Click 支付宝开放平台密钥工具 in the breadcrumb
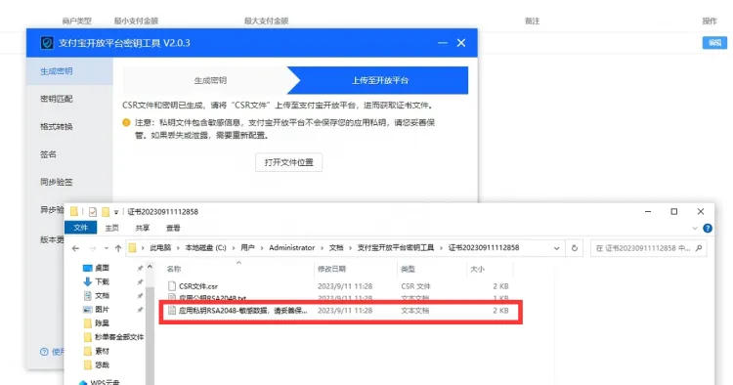This screenshot has height=385, width=733. [x=396, y=248]
